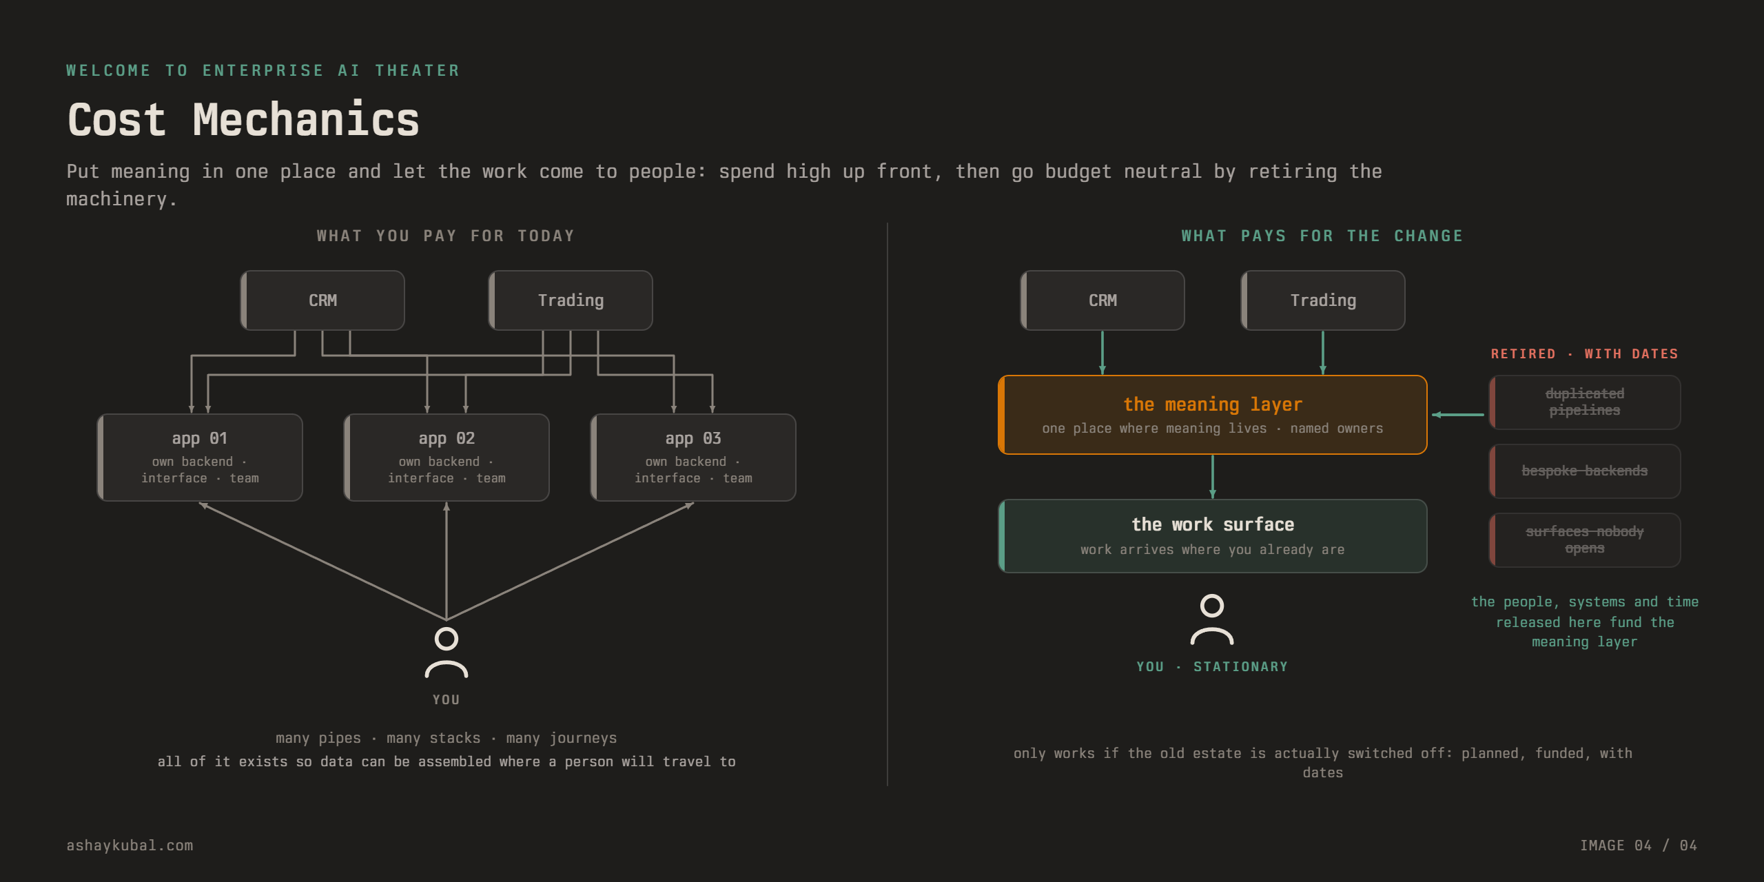The image size is (1764, 882).
Task: Select the Trading box under What You Pay For Today
Action: [571, 300]
